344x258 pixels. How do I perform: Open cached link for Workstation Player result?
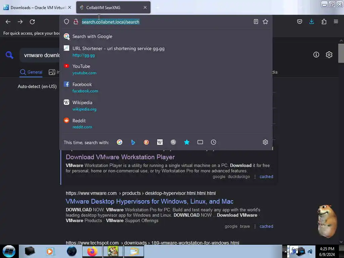pos(266,177)
